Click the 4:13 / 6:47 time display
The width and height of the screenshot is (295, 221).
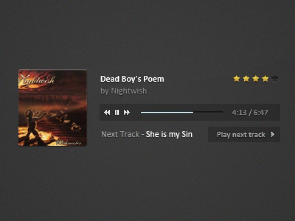tap(250, 113)
